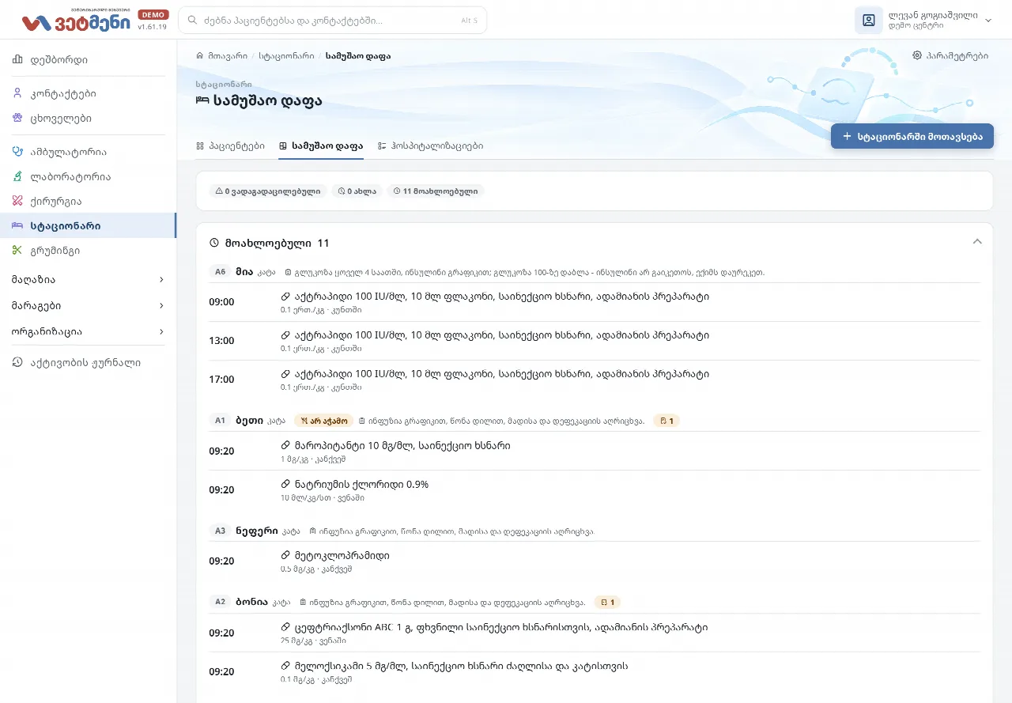Select the სამუშაო დაფა tab
The image size is (1012, 703).
point(321,146)
